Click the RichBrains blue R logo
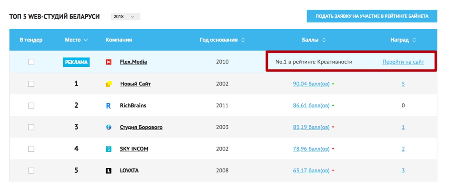 [x=108, y=106]
